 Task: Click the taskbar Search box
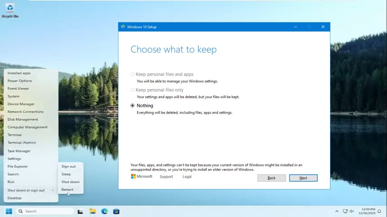(45, 211)
